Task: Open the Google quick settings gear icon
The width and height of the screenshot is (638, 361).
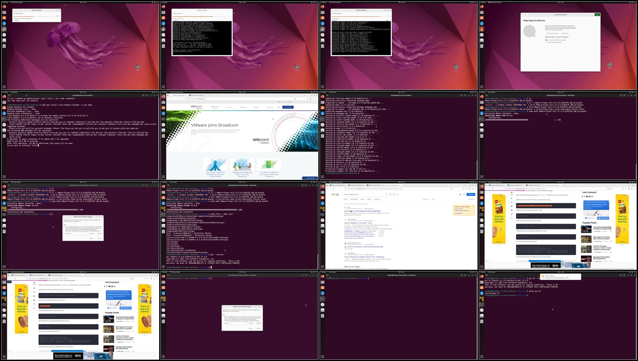Action: click(460, 195)
